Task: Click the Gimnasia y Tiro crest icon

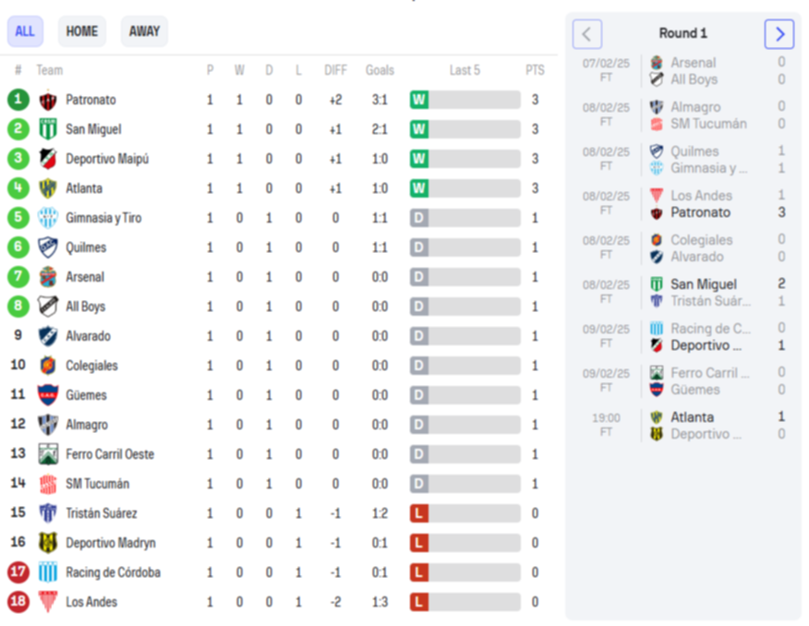Action: 48,218
